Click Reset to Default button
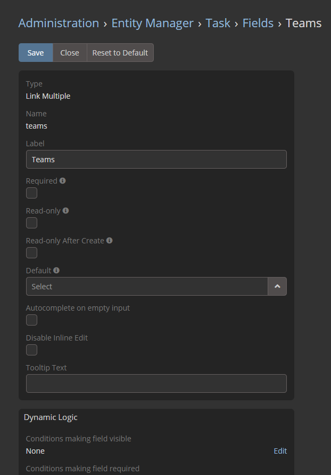The image size is (331, 475). click(x=120, y=53)
